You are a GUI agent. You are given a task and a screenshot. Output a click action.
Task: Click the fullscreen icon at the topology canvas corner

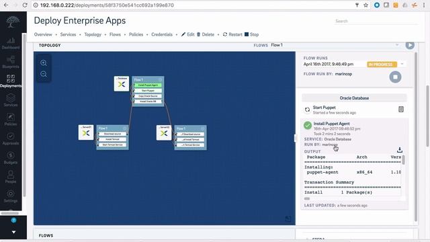(x=288, y=218)
